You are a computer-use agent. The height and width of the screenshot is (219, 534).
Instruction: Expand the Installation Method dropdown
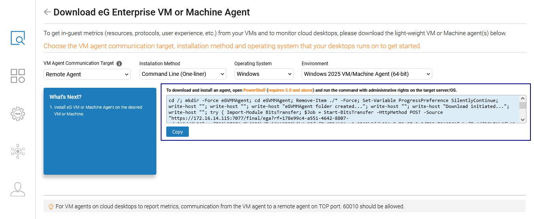tap(183, 74)
